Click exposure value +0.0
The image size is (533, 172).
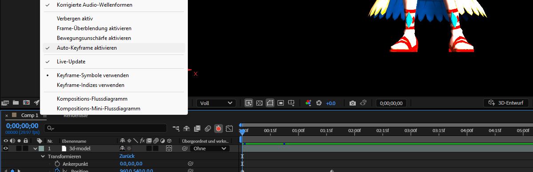coord(331,103)
